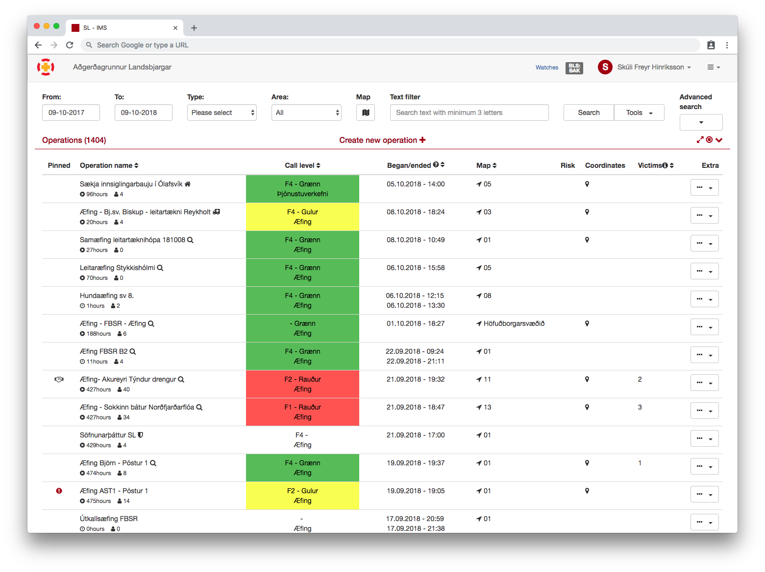The image size is (765, 572).
Task: Click Create new operation link
Action: tap(382, 140)
